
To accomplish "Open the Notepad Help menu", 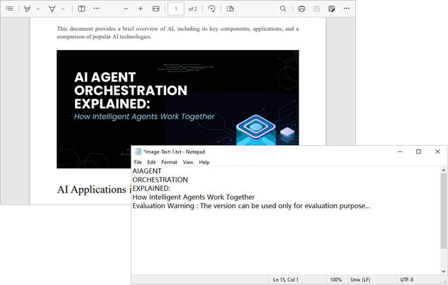I will coord(204,162).
